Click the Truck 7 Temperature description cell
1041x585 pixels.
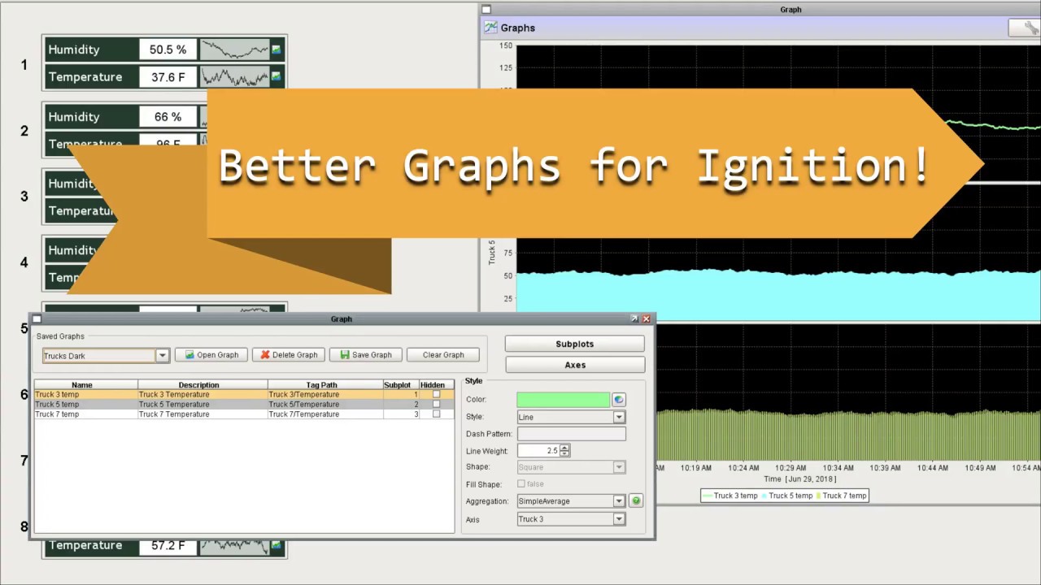pyautogui.click(x=203, y=414)
